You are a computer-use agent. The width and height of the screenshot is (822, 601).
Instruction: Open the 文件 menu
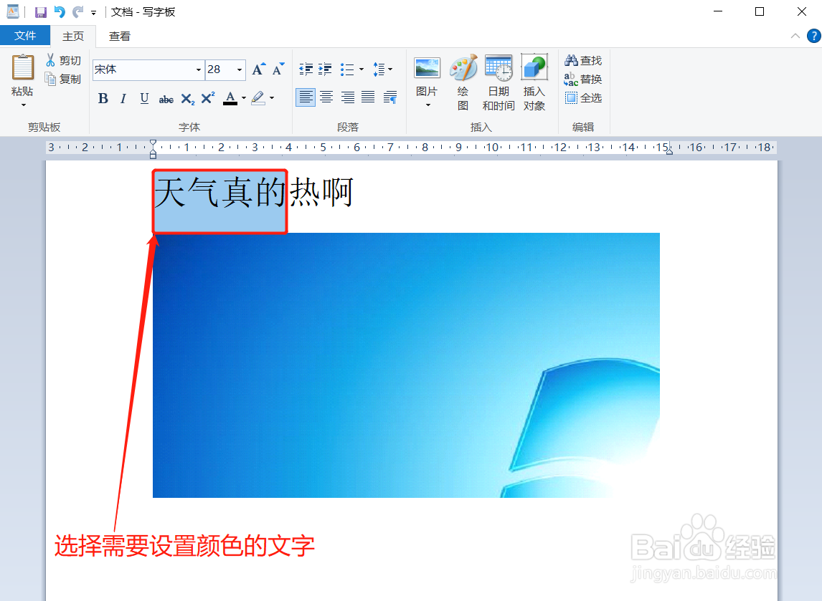[x=25, y=35]
